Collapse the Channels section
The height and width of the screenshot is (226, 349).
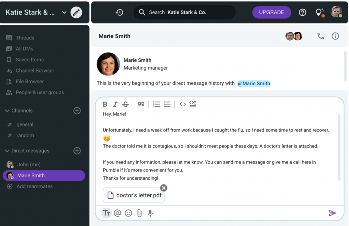[7, 111]
